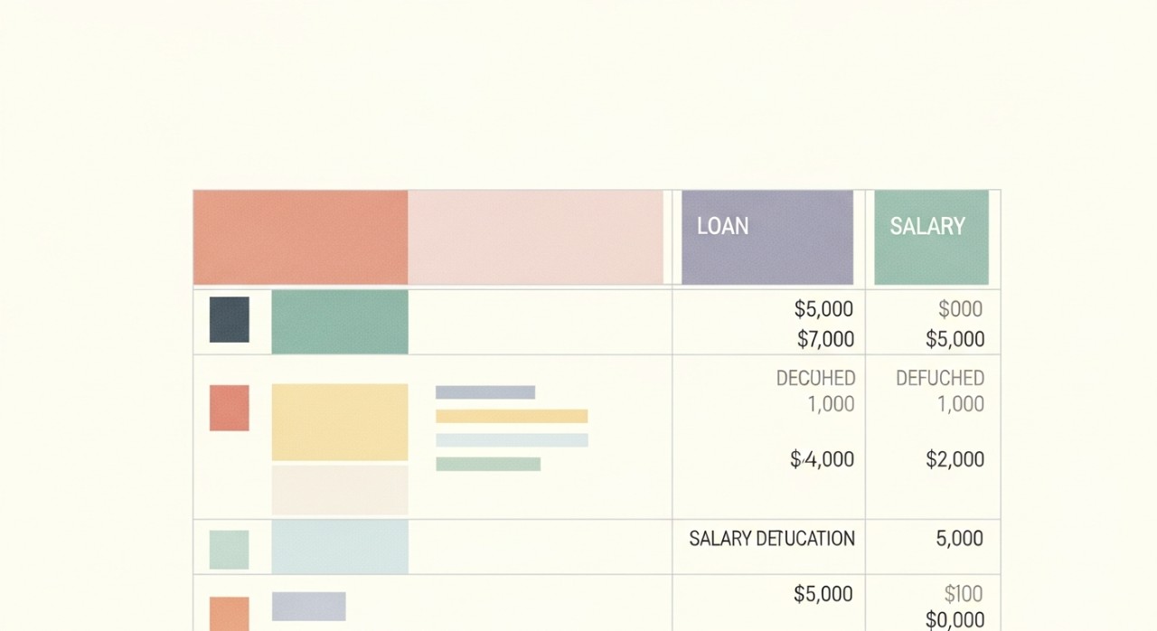Click the DECUHED label in Loan column
1157x631 pixels.
815,378
